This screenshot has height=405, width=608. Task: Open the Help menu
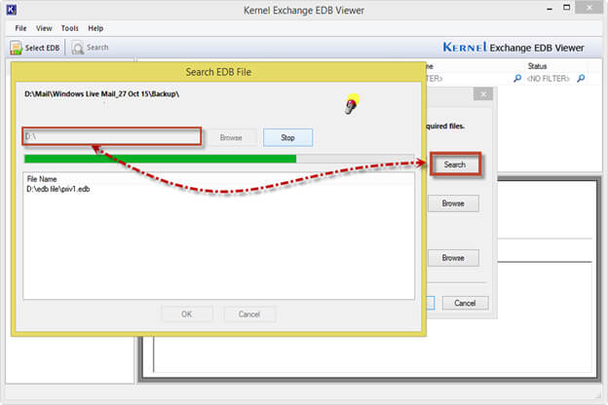(x=95, y=28)
